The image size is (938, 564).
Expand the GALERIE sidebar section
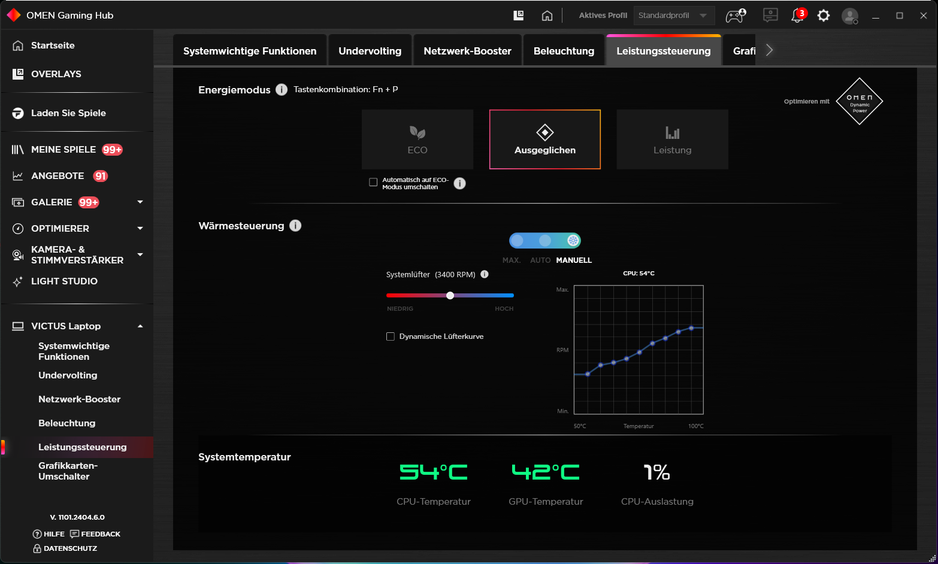(x=140, y=202)
